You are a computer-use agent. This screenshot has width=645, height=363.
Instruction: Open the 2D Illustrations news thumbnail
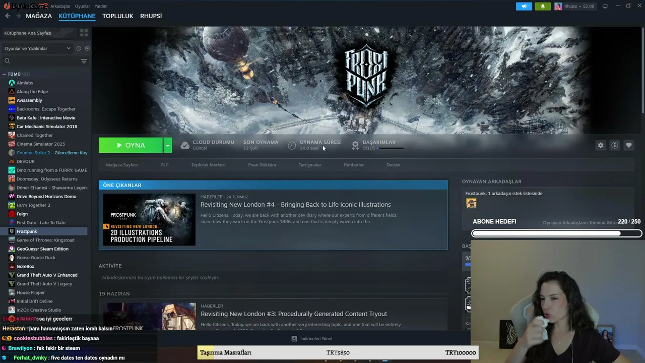coord(149,219)
